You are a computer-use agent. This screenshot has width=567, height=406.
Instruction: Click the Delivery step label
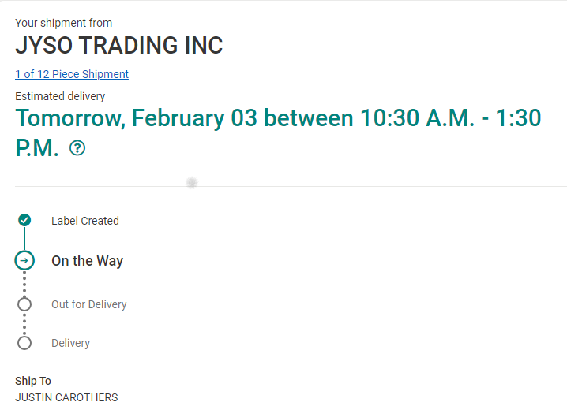click(x=71, y=343)
